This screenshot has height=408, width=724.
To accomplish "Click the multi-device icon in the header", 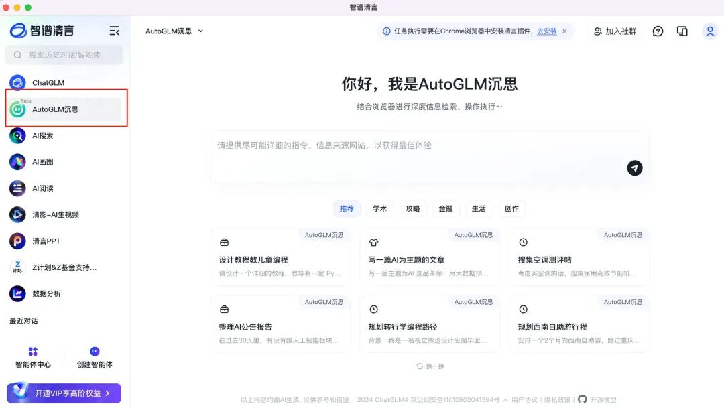I will 682,31.
